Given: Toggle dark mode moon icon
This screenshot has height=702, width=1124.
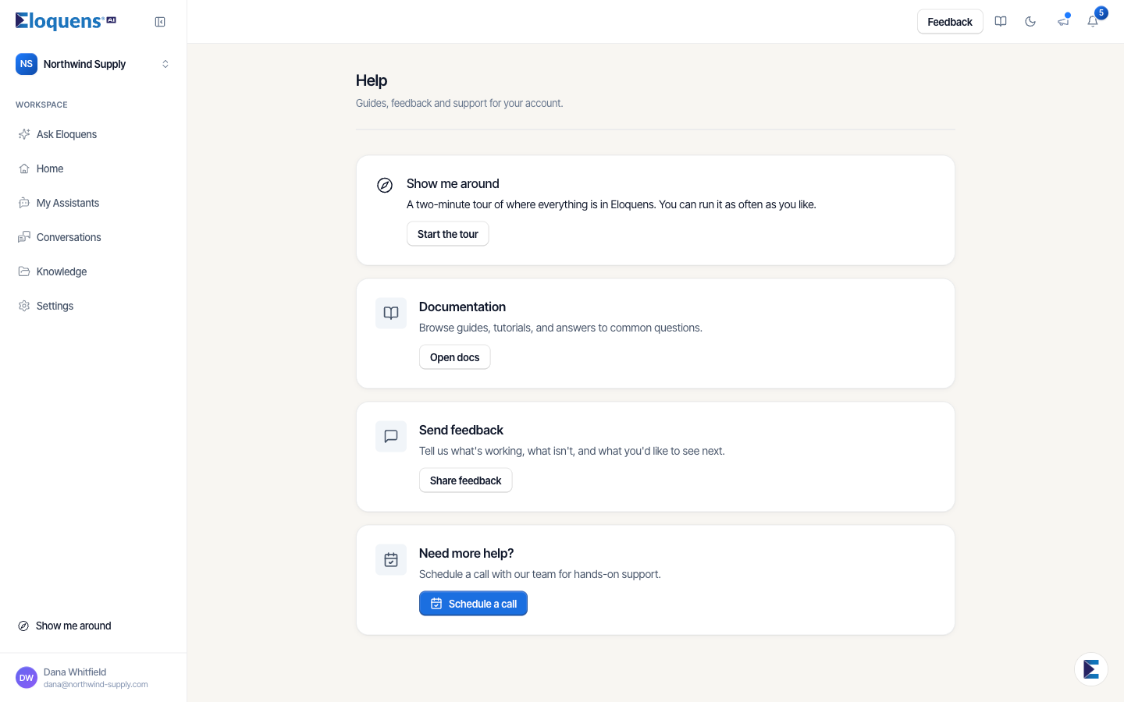Looking at the screenshot, I should click(1030, 22).
